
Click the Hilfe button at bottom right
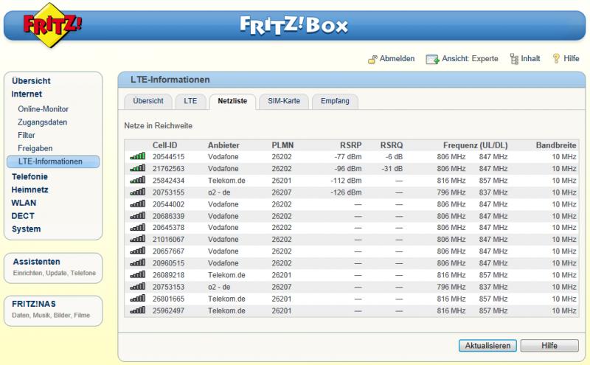pyautogui.click(x=549, y=345)
